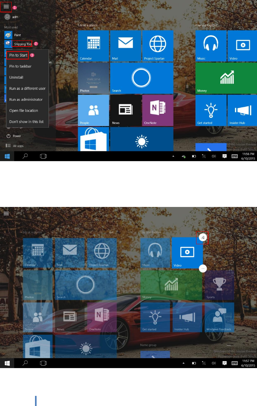
Task: Open Store tile in upper screenshot
Action: (x=93, y=139)
